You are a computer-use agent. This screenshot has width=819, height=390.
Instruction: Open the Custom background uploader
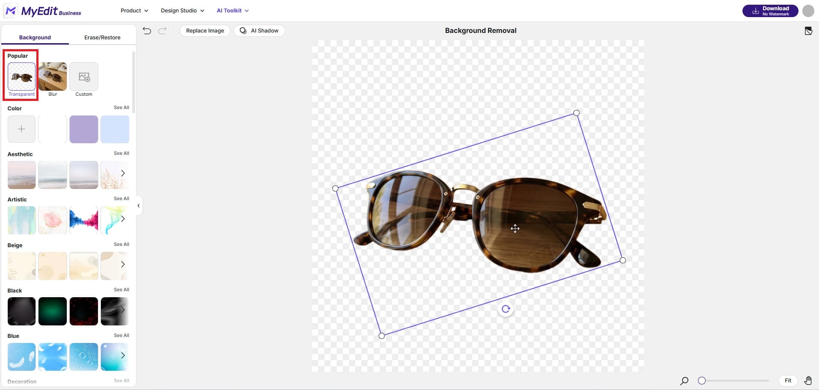(83, 77)
